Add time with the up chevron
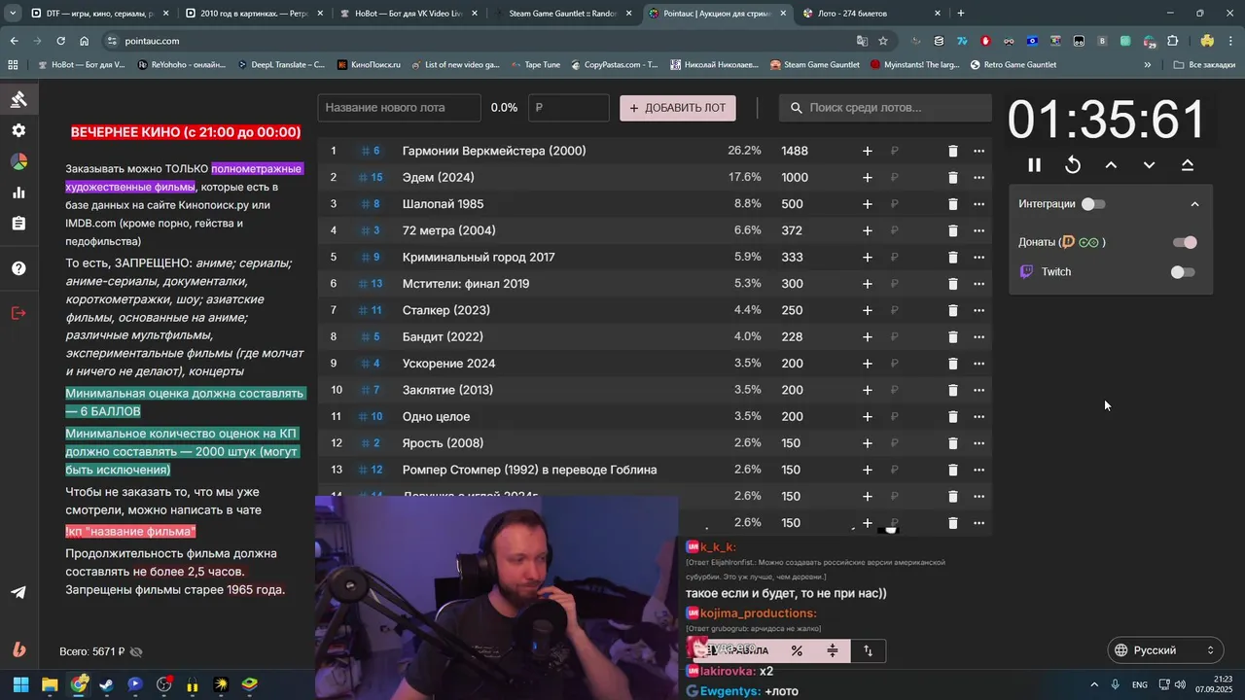Screen dimensions: 1245x700 point(1111,165)
